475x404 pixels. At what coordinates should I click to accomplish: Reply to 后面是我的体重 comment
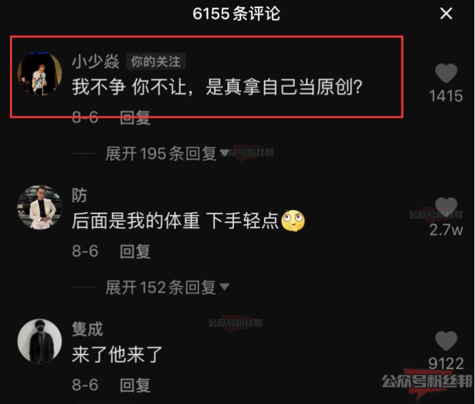tap(135, 251)
